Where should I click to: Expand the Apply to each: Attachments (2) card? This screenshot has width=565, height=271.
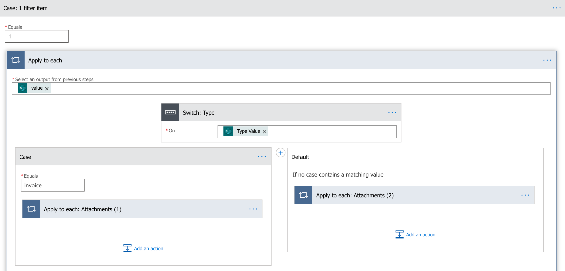tap(414, 195)
